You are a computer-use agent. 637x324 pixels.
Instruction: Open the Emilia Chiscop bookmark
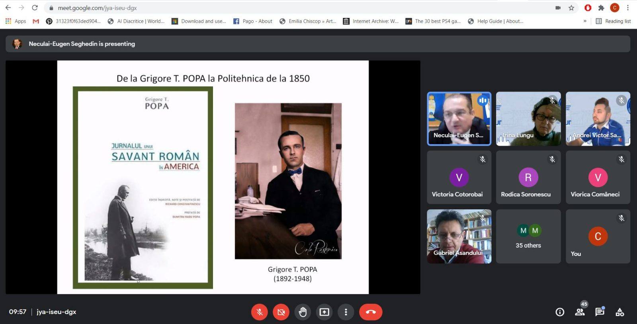pyautogui.click(x=308, y=21)
